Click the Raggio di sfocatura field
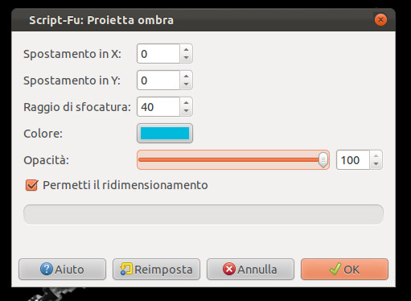This screenshot has height=301, width=411. pos(158,107)
